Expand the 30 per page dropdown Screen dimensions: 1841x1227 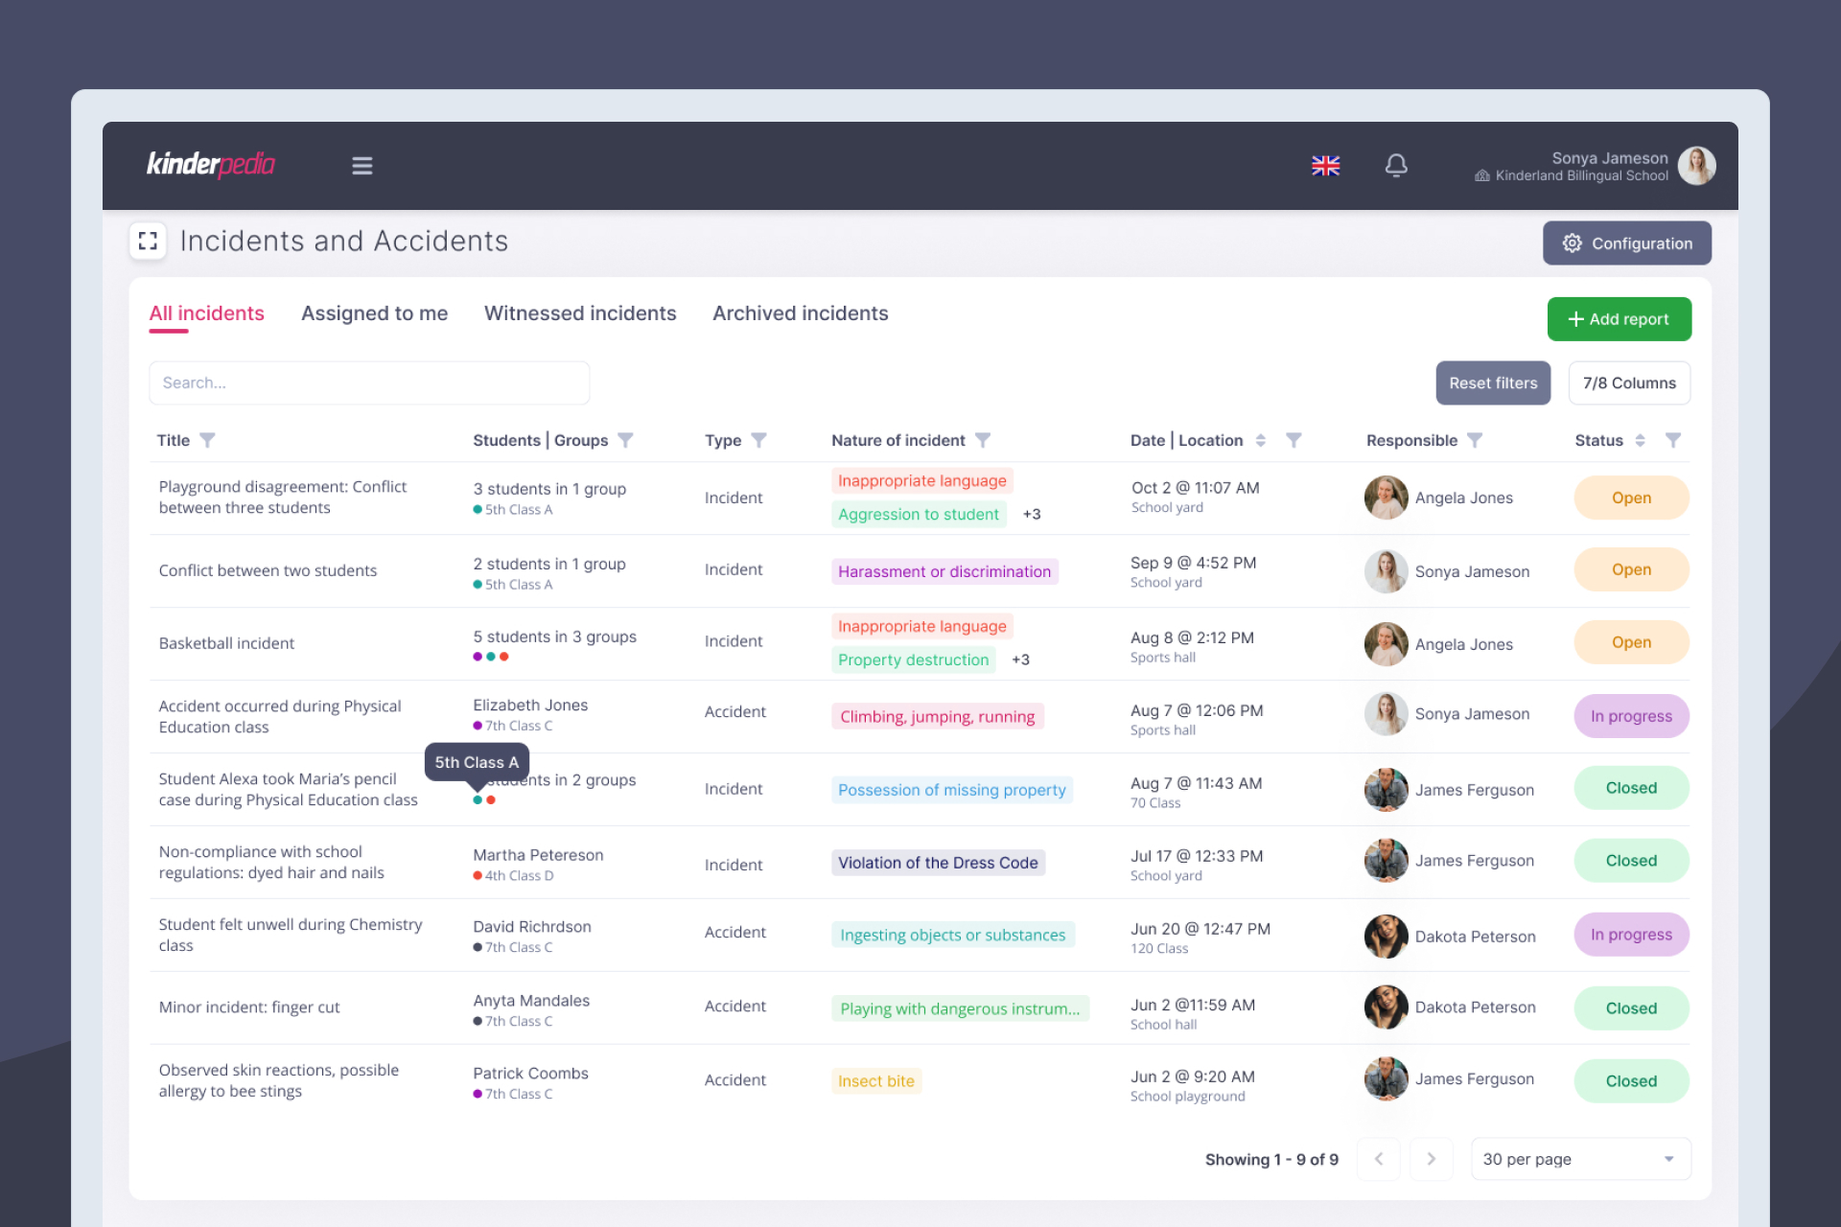tap(1580, 1159)
